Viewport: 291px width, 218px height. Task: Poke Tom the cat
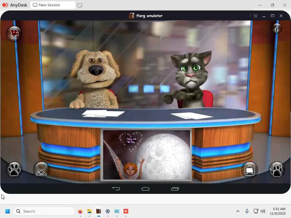pos(188,80)
